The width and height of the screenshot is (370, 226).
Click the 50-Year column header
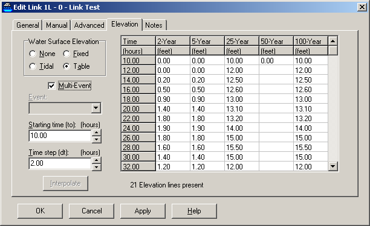pyautogui.click(x=276, y=42)
